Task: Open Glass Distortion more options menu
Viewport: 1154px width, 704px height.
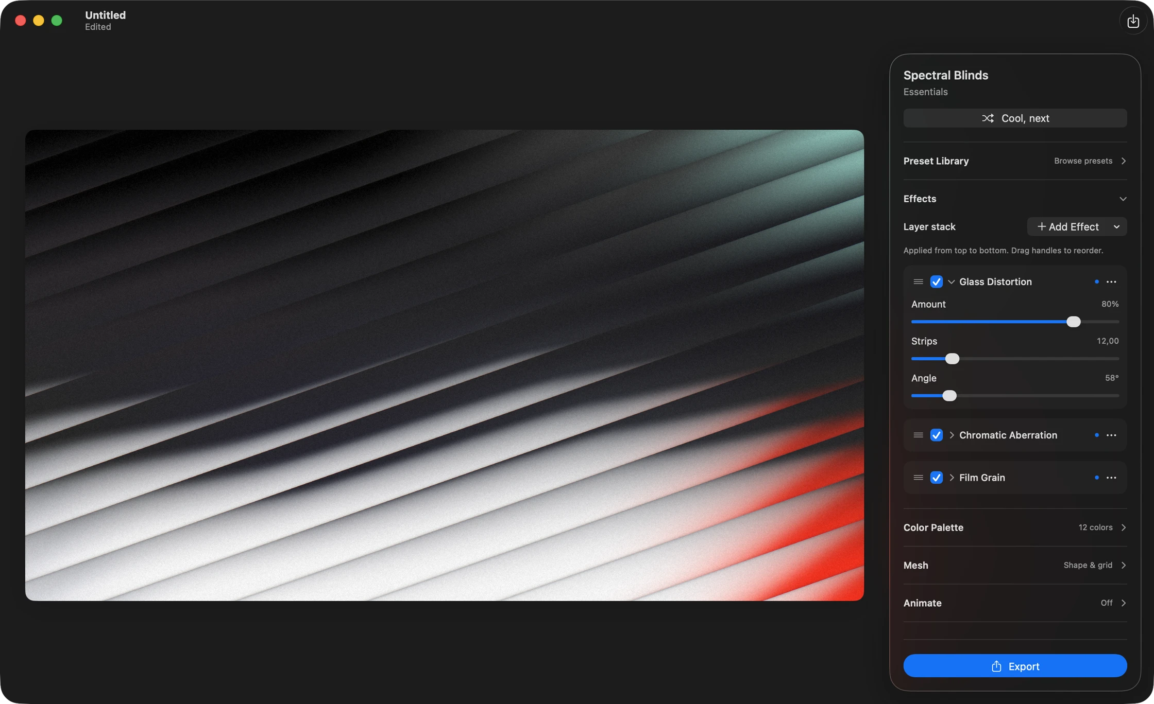Action: click(x=1111, y=281)
